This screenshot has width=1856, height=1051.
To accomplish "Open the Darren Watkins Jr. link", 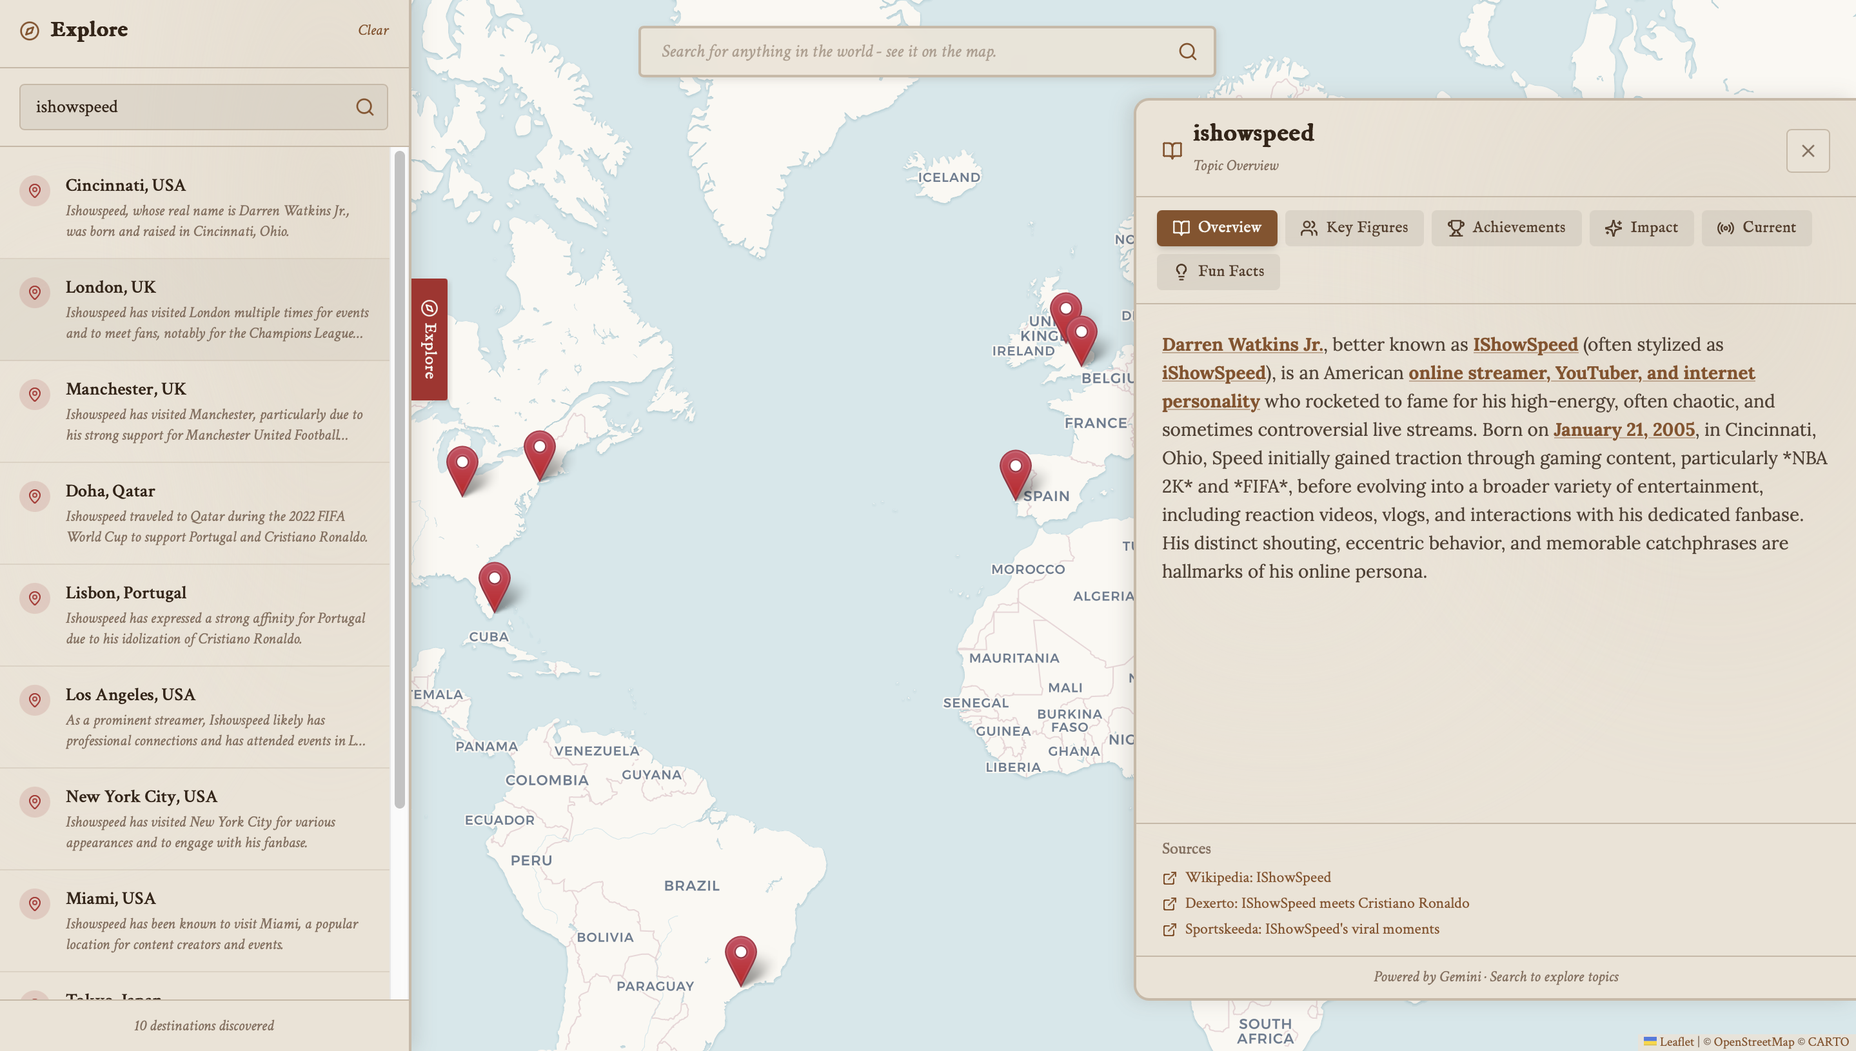I will [x=1241, y=344].
